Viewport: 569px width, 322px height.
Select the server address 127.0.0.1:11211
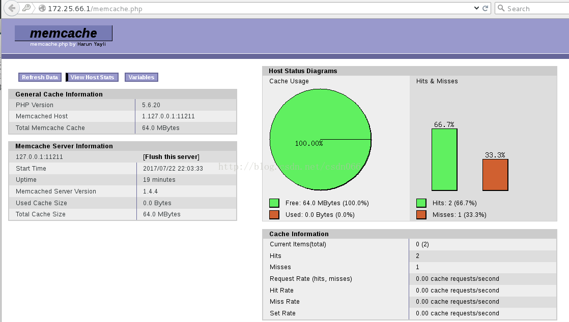39,157
